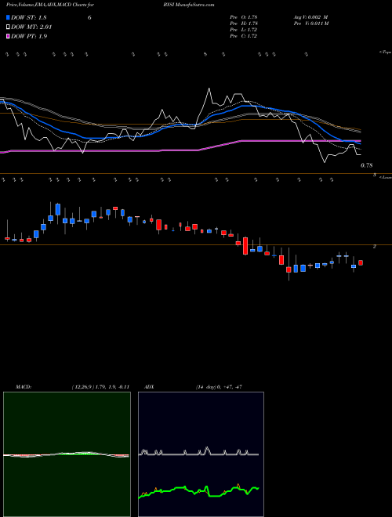This screenshot has width=392, height=517.
Task: Open the dark blue ADX indicator chart panel
Action: tap(201, 454)
